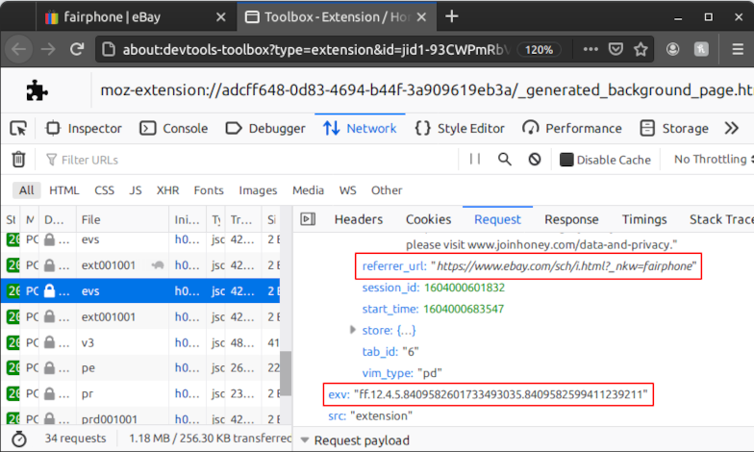Screen dimensions: 754x452
Task: Filter requests by XHR
Action: tap(167, 190)
